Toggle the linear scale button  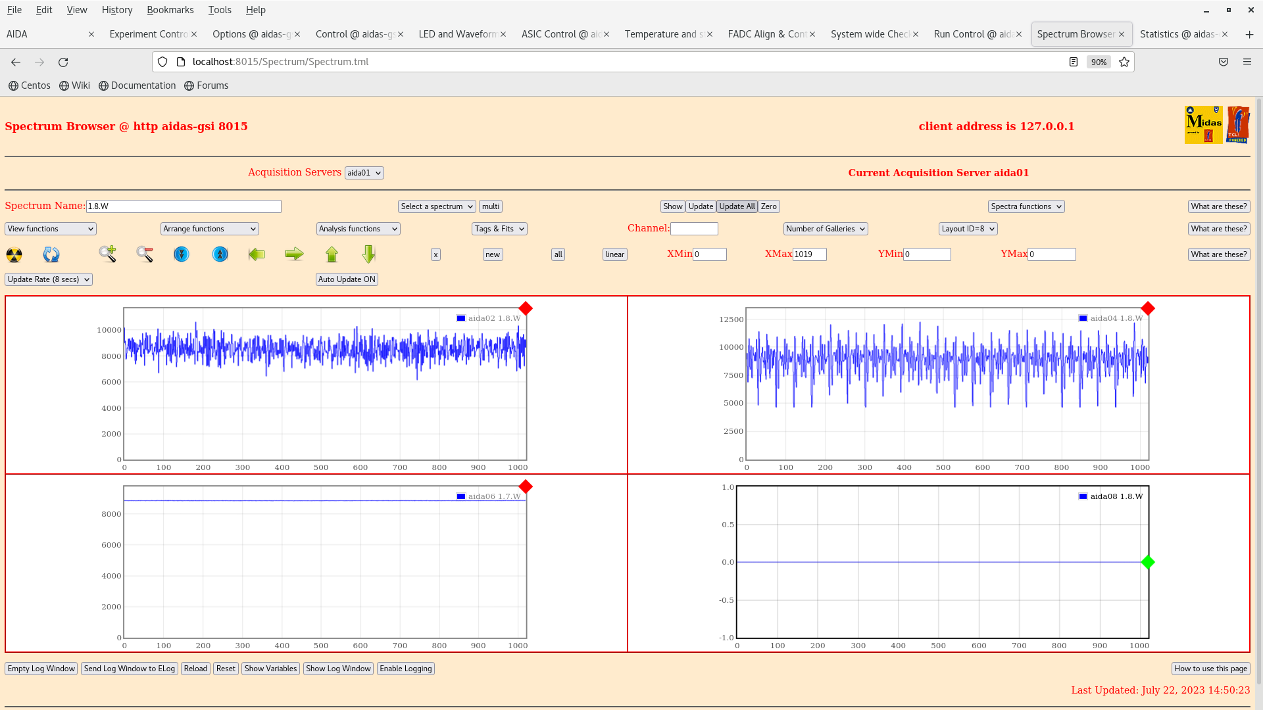(614, 254)
